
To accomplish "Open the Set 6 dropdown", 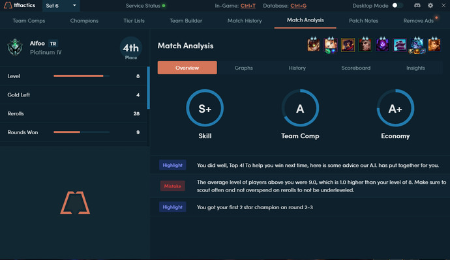I will tap(61, 6).
